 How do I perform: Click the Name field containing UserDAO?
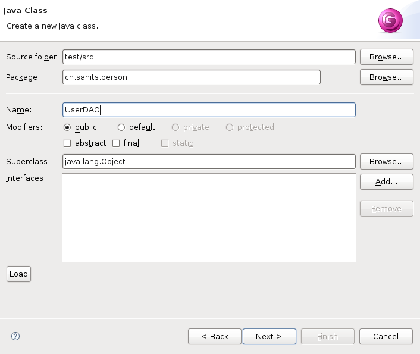click(208, 110)
